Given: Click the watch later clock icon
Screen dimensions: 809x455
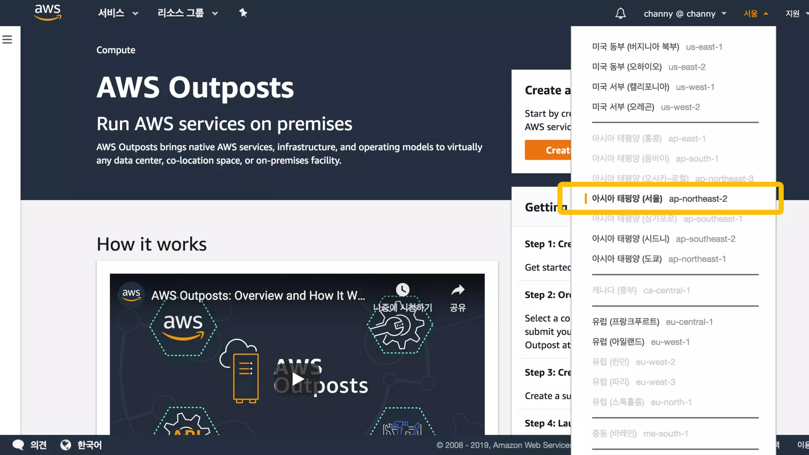Looking at the screenshot, I should point(403,290).
